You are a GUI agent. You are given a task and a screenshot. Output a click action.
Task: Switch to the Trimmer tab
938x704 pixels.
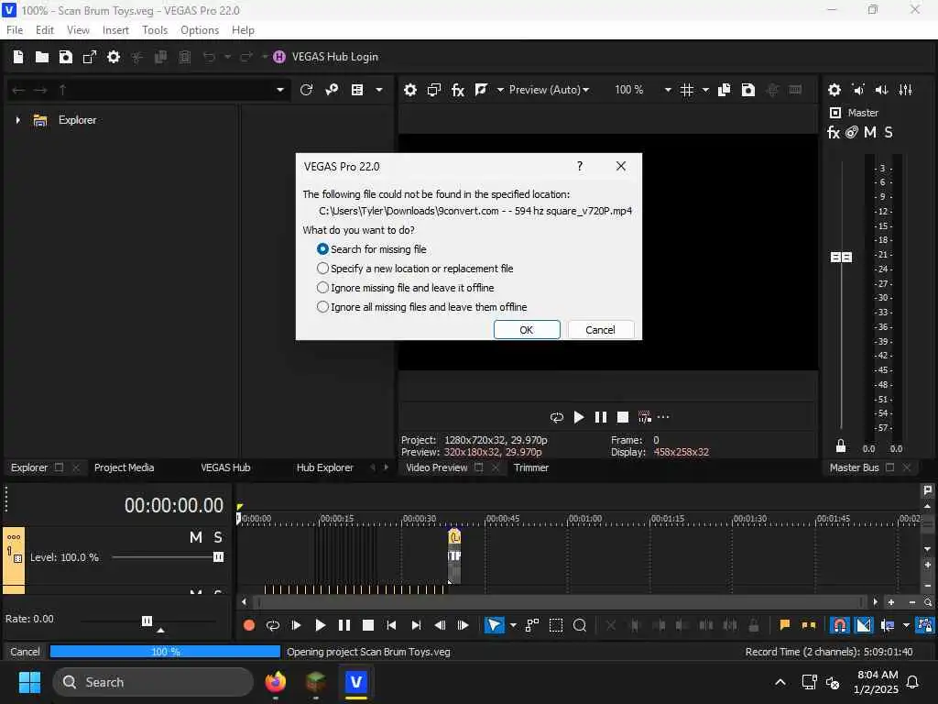coord(531,467)
